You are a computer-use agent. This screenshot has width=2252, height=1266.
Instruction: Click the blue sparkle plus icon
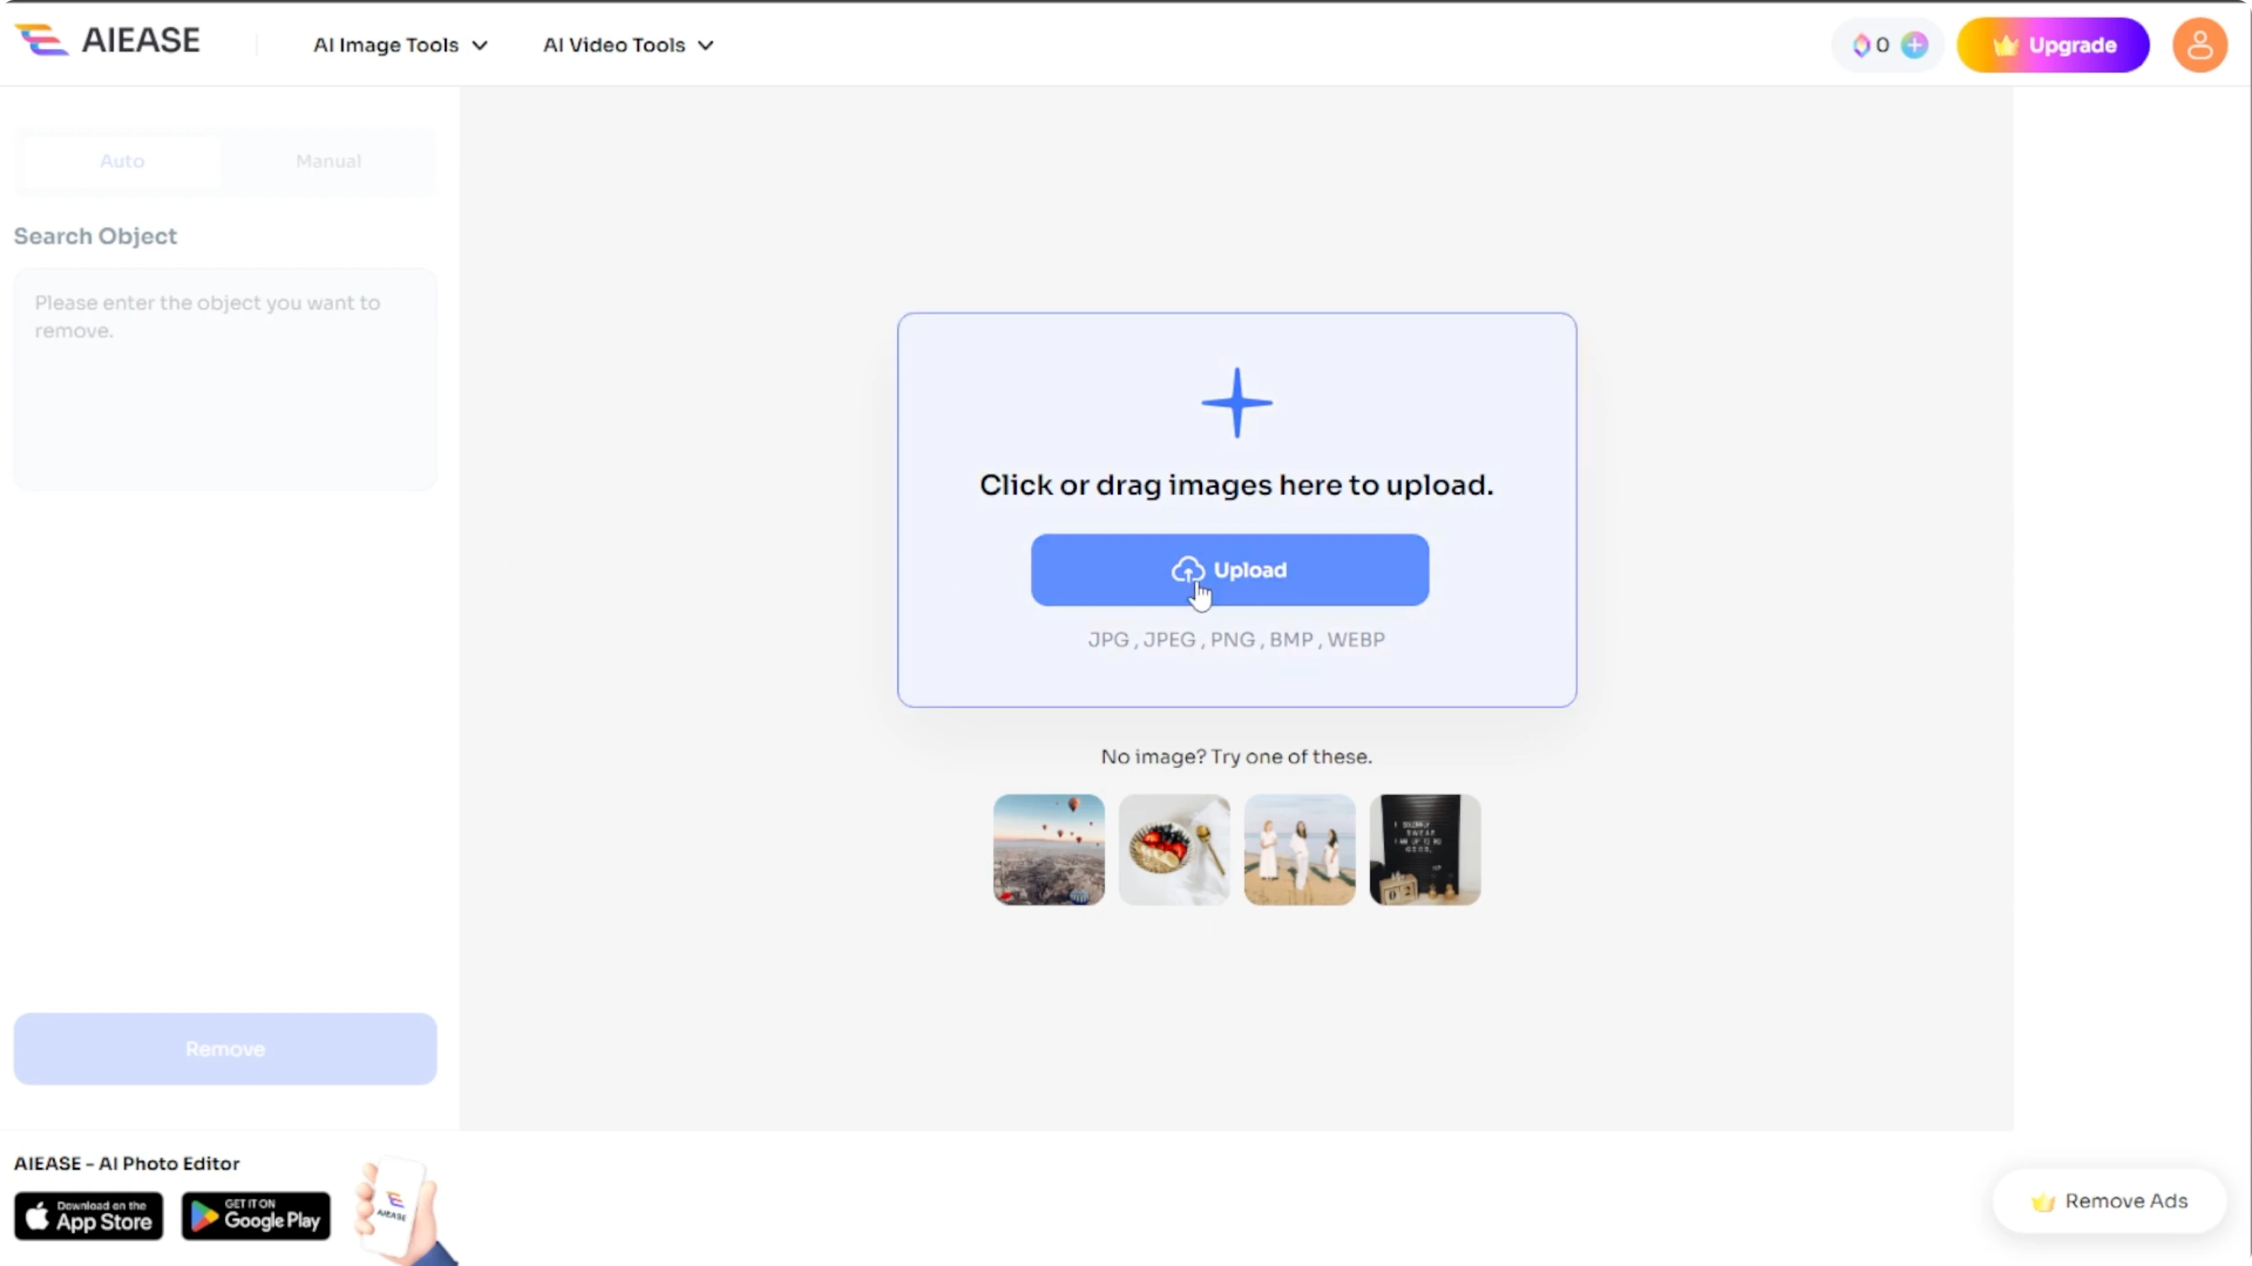pyautogui.click(x=1236, y=402)
